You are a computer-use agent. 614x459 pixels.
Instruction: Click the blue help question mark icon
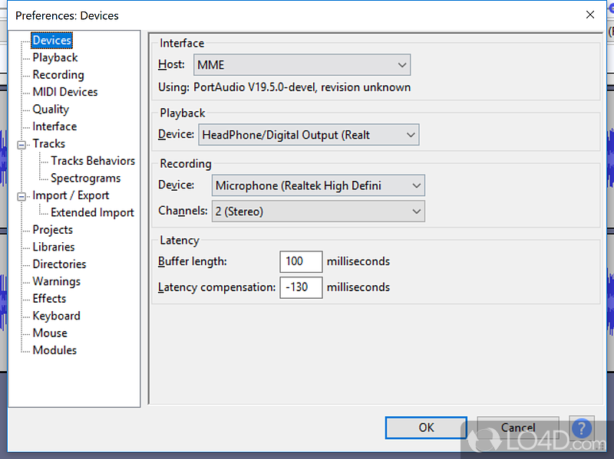tap(582, 428)
